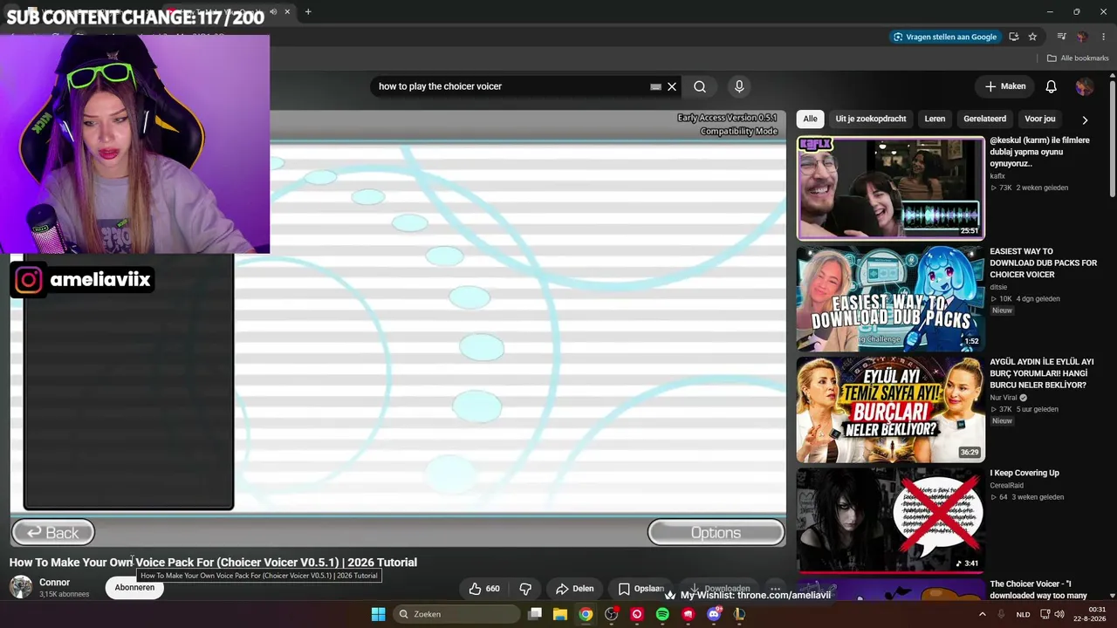
Task: Open the Chrome three-dot menu
Action: click(1102, 37)
